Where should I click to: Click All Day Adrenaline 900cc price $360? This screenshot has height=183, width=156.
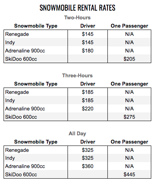point(88,166)
